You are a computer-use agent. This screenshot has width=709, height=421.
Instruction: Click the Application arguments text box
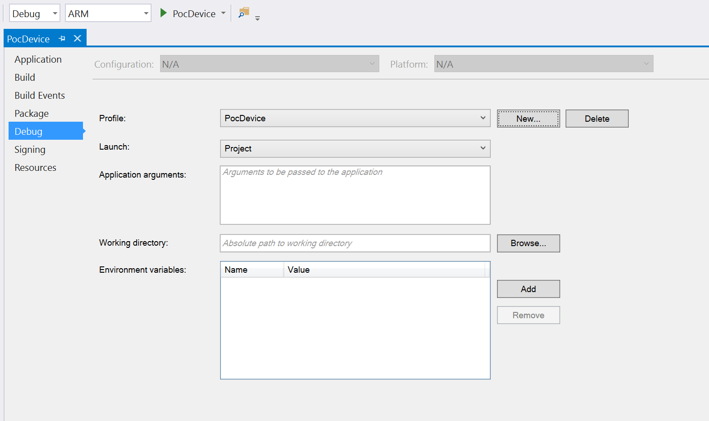click(355, 195)
